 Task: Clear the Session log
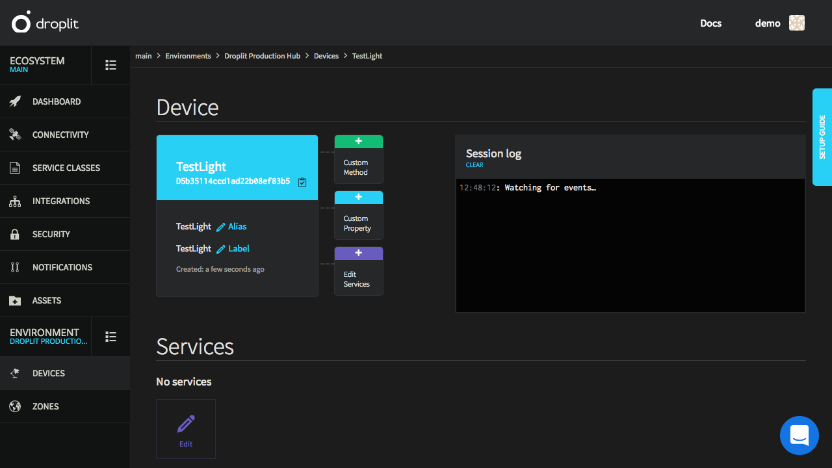pyautogui.click(x=474, y=165)
